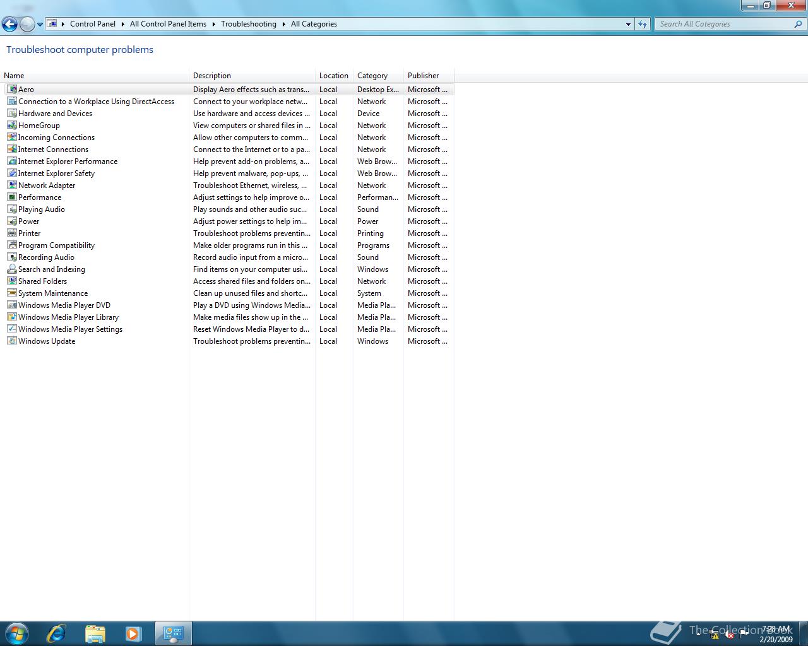The height and width of the screenshot is (646, 808).
Task: Click the DirectAccess workplace connection icon
Action: click(x=12, y=102)
